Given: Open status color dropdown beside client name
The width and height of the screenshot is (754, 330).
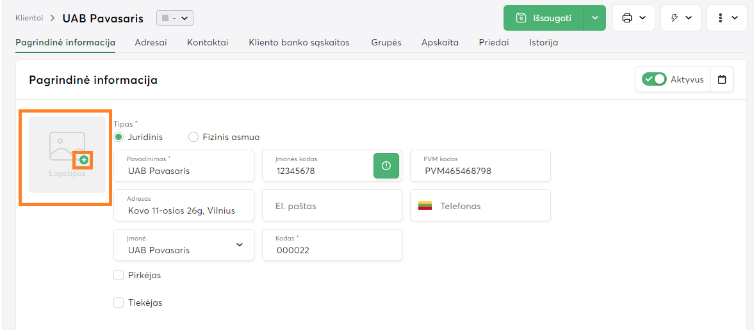Looking at the screenshot, I should click(x=174, y=19).
